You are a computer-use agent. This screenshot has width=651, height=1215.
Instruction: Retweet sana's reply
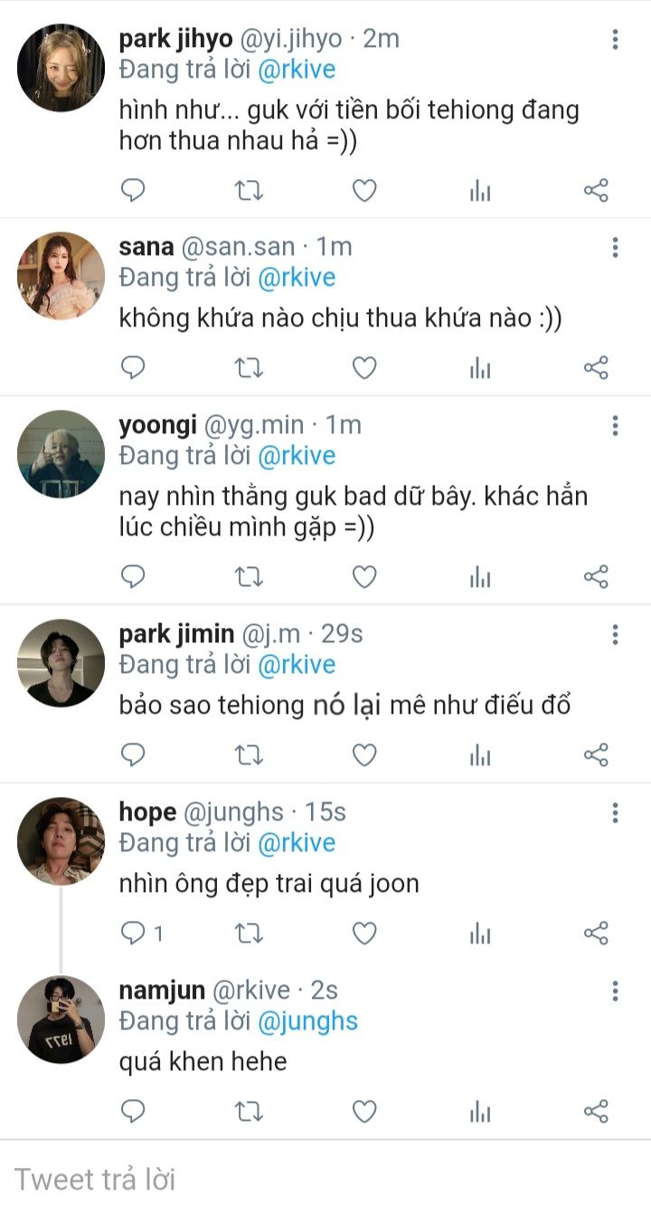pos(250,368)
